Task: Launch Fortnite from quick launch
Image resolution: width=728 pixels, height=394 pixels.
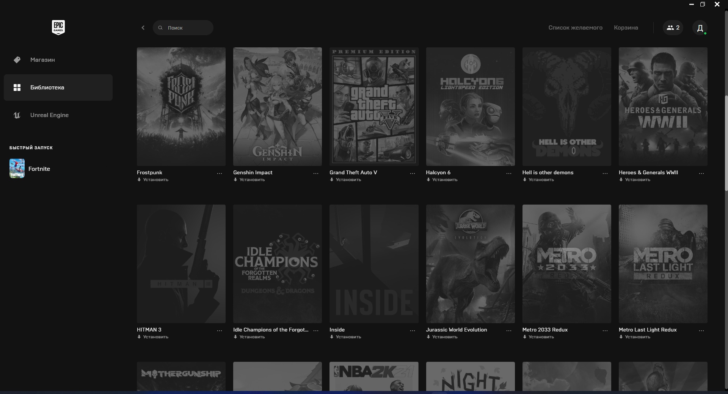Action: (17, 169)
